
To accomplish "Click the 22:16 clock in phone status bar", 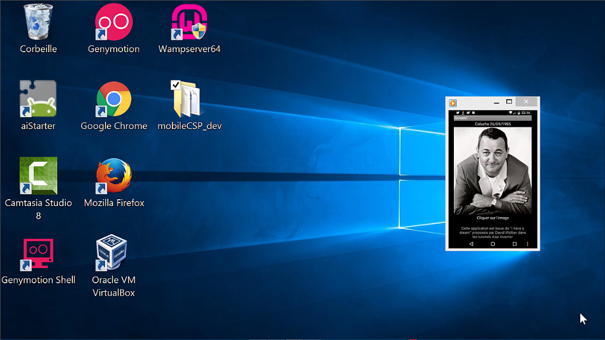I will [x=526, y=113].
